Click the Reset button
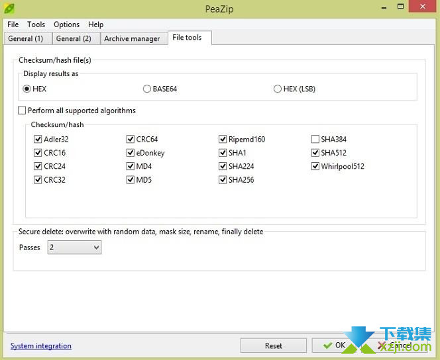Image resolution: width=440 pixels, height=360 pixels. (273, 345)
